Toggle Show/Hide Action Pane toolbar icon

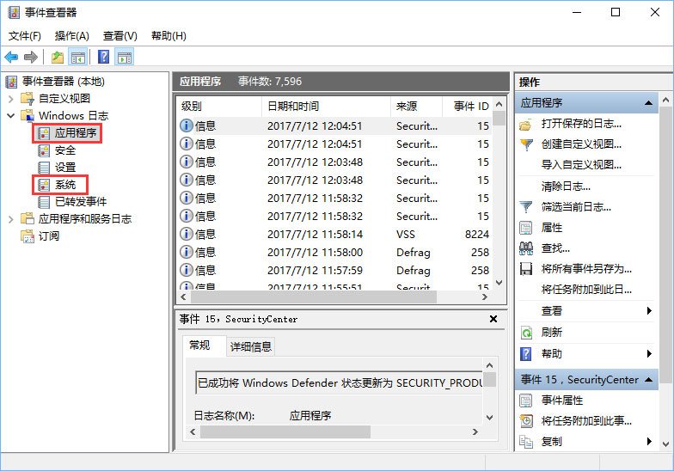coord(125,58)
